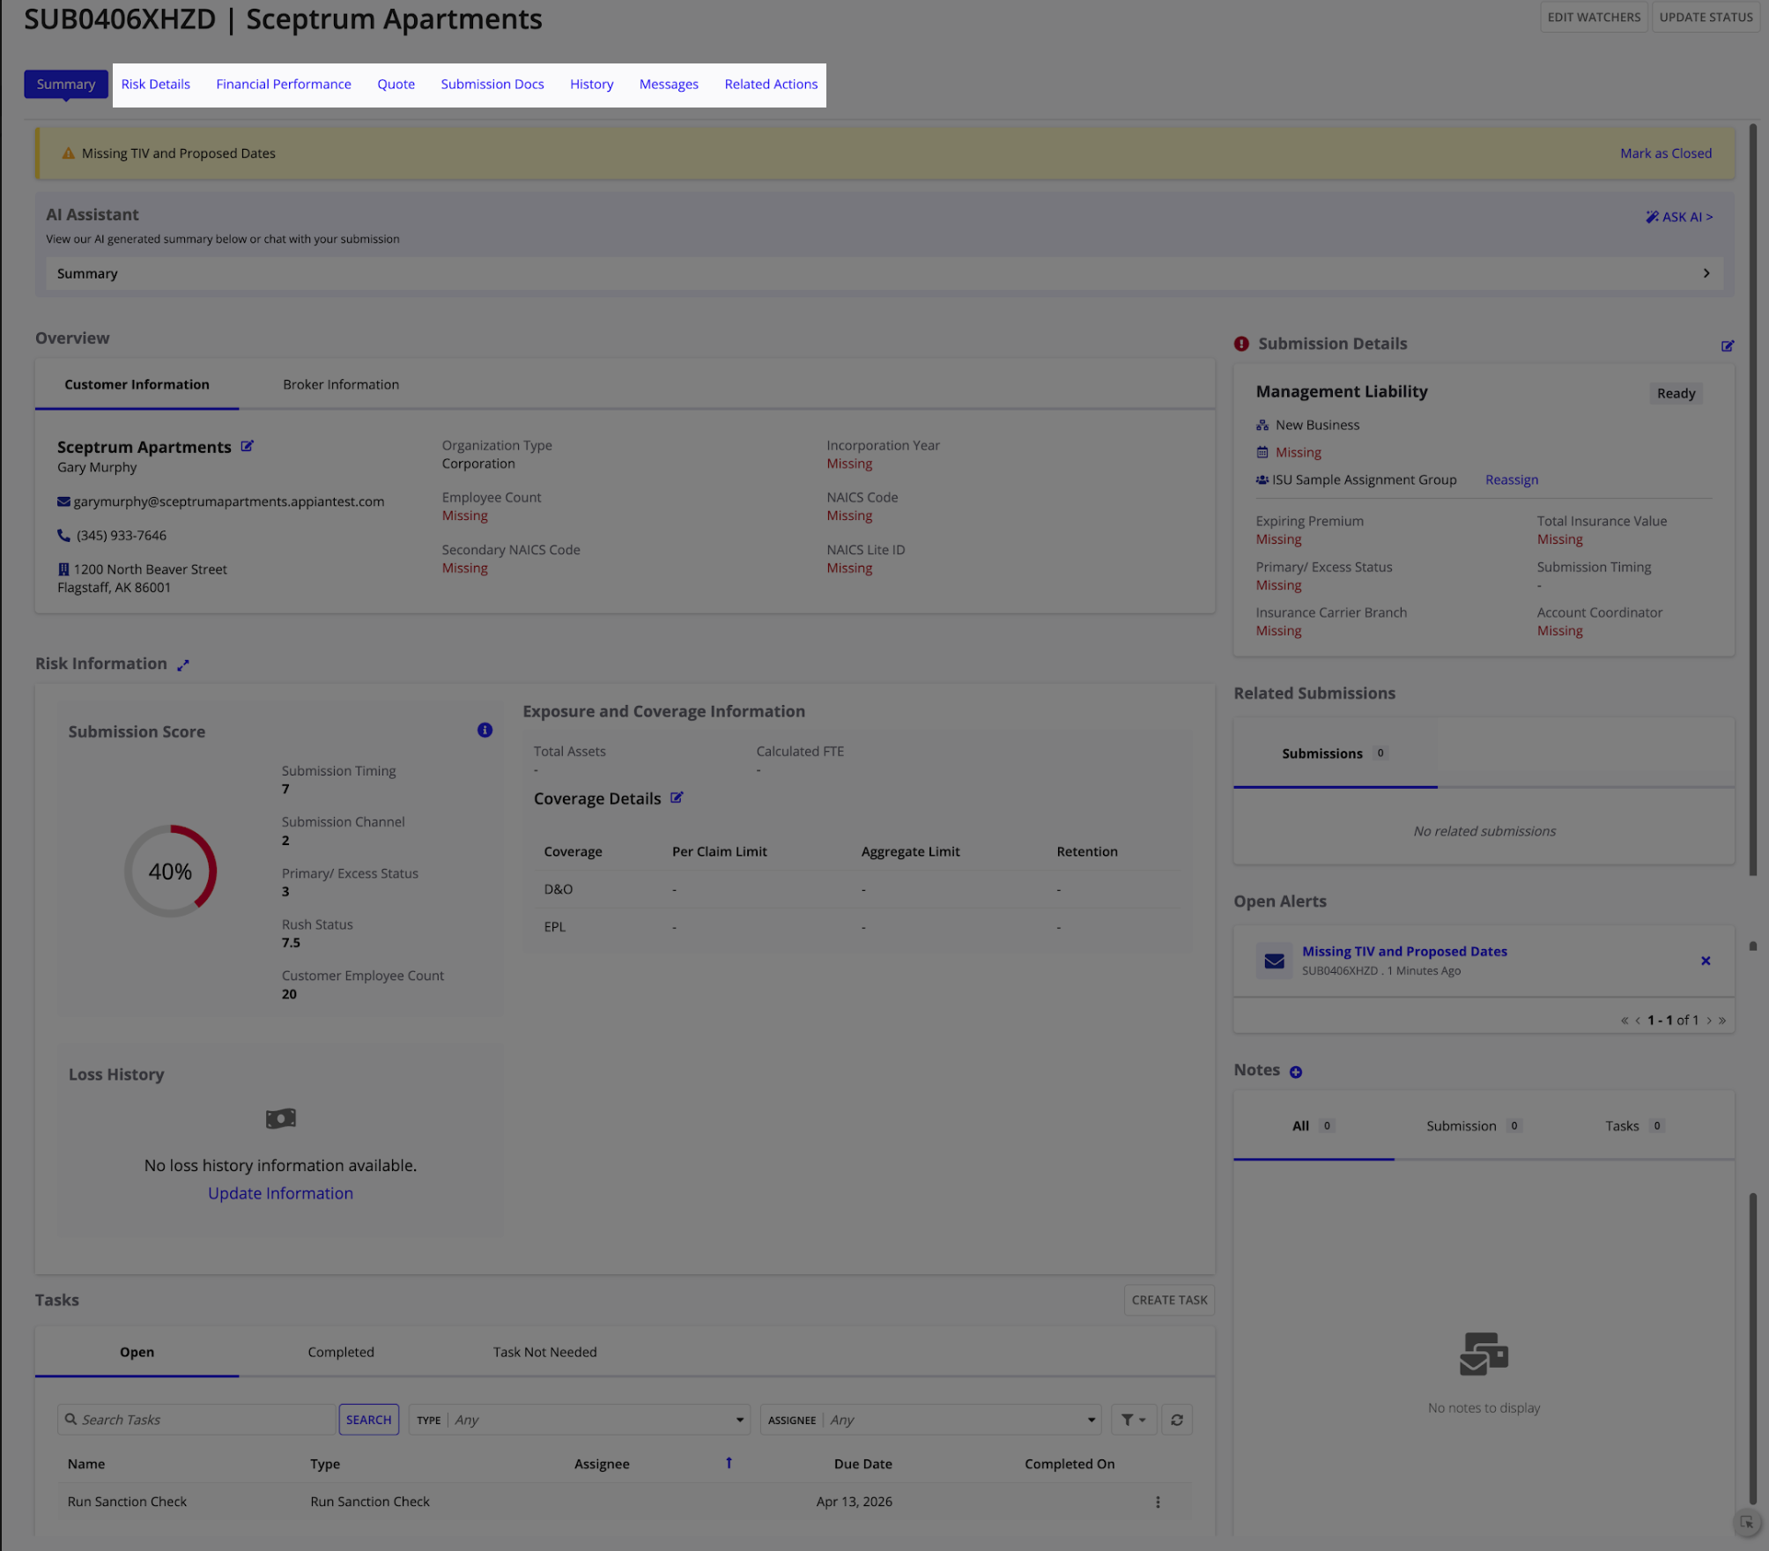Expand the AI Assistant Summary row
The width and height of the screenshot is (1769, 1551).
[x=884, y=273]
